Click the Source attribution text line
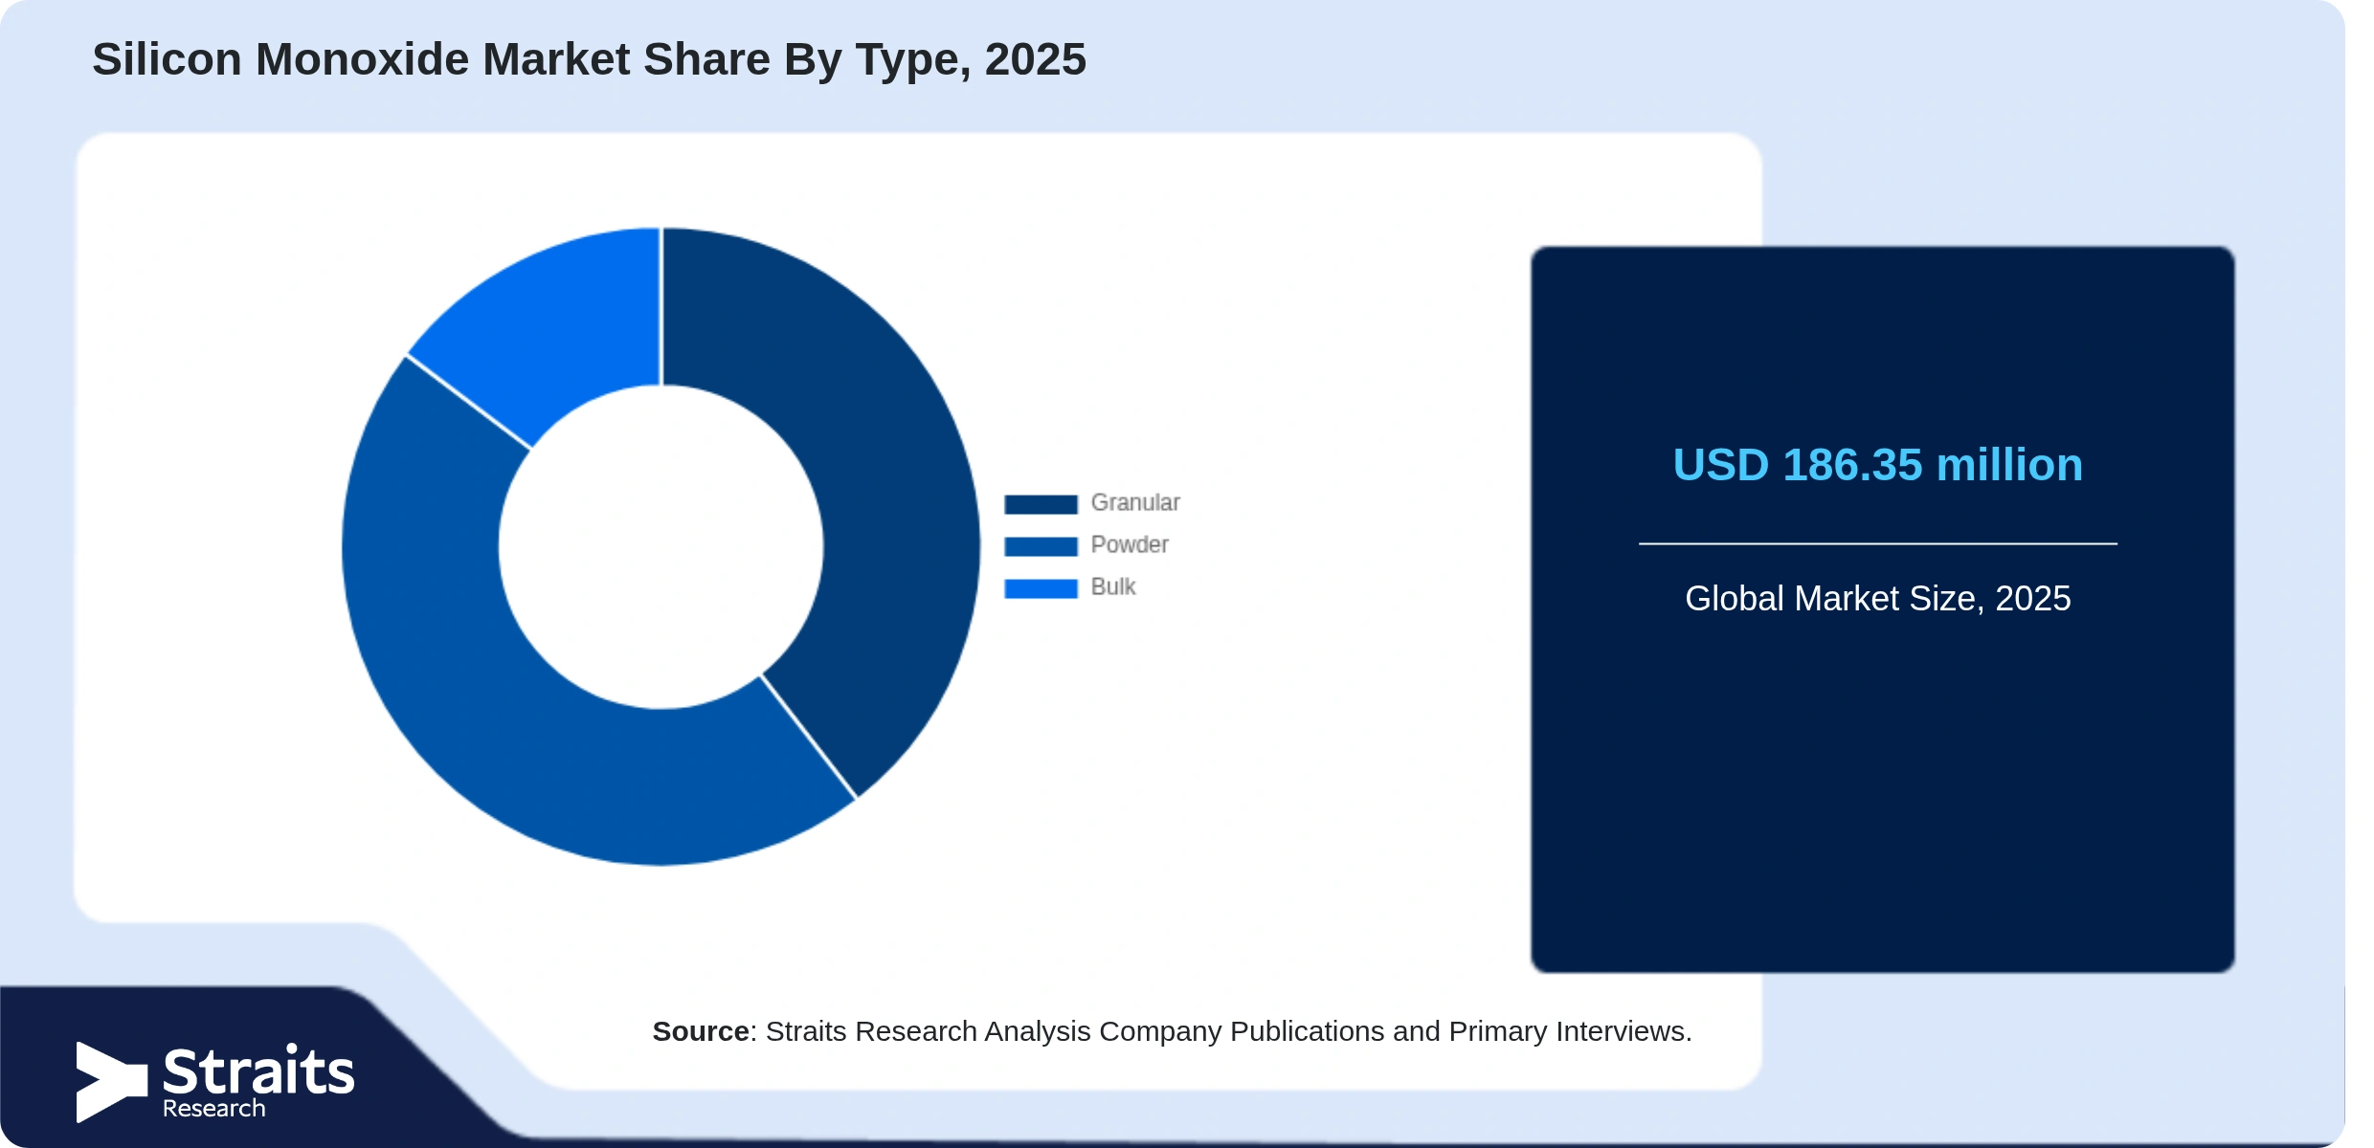2374x1148 pixels. (x=1172, y=1031)
